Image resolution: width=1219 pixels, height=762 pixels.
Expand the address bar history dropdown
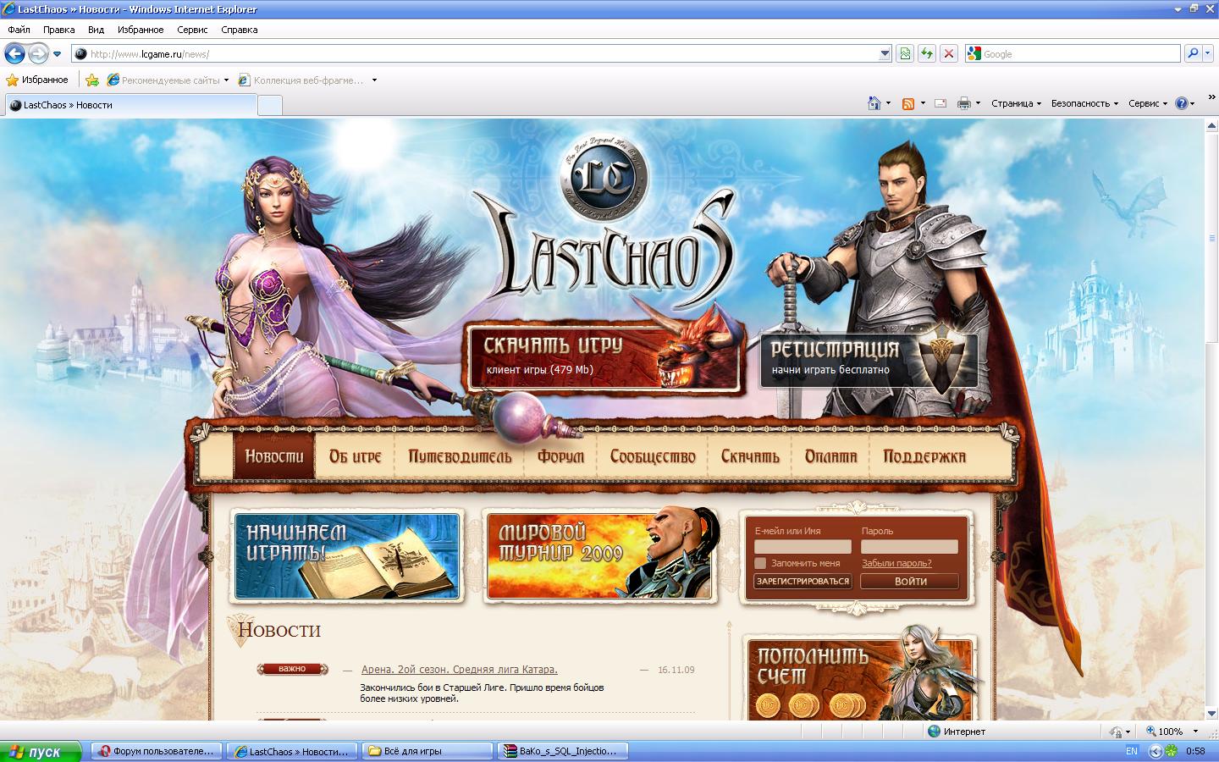click(x=885, y=54)
